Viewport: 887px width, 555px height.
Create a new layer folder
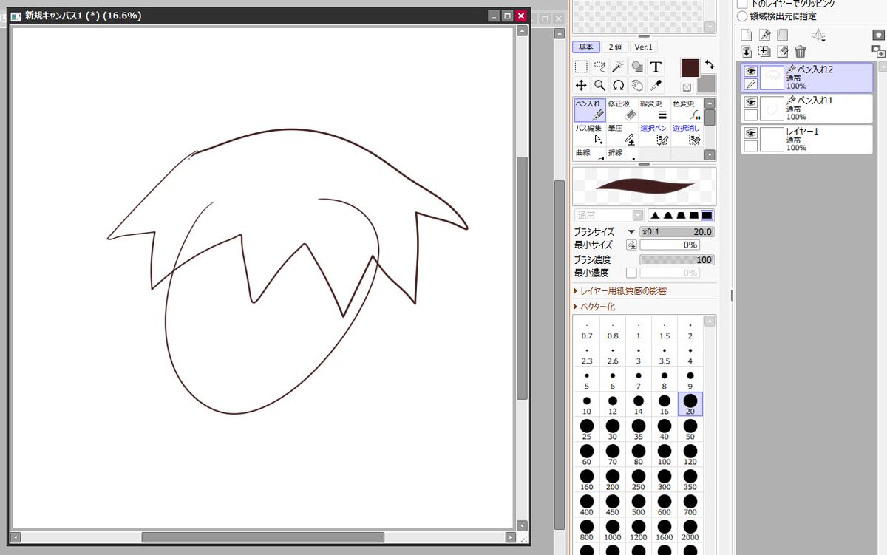point(783,35)
